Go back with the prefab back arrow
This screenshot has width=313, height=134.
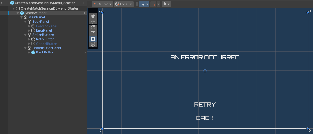(x=2, y=3)
